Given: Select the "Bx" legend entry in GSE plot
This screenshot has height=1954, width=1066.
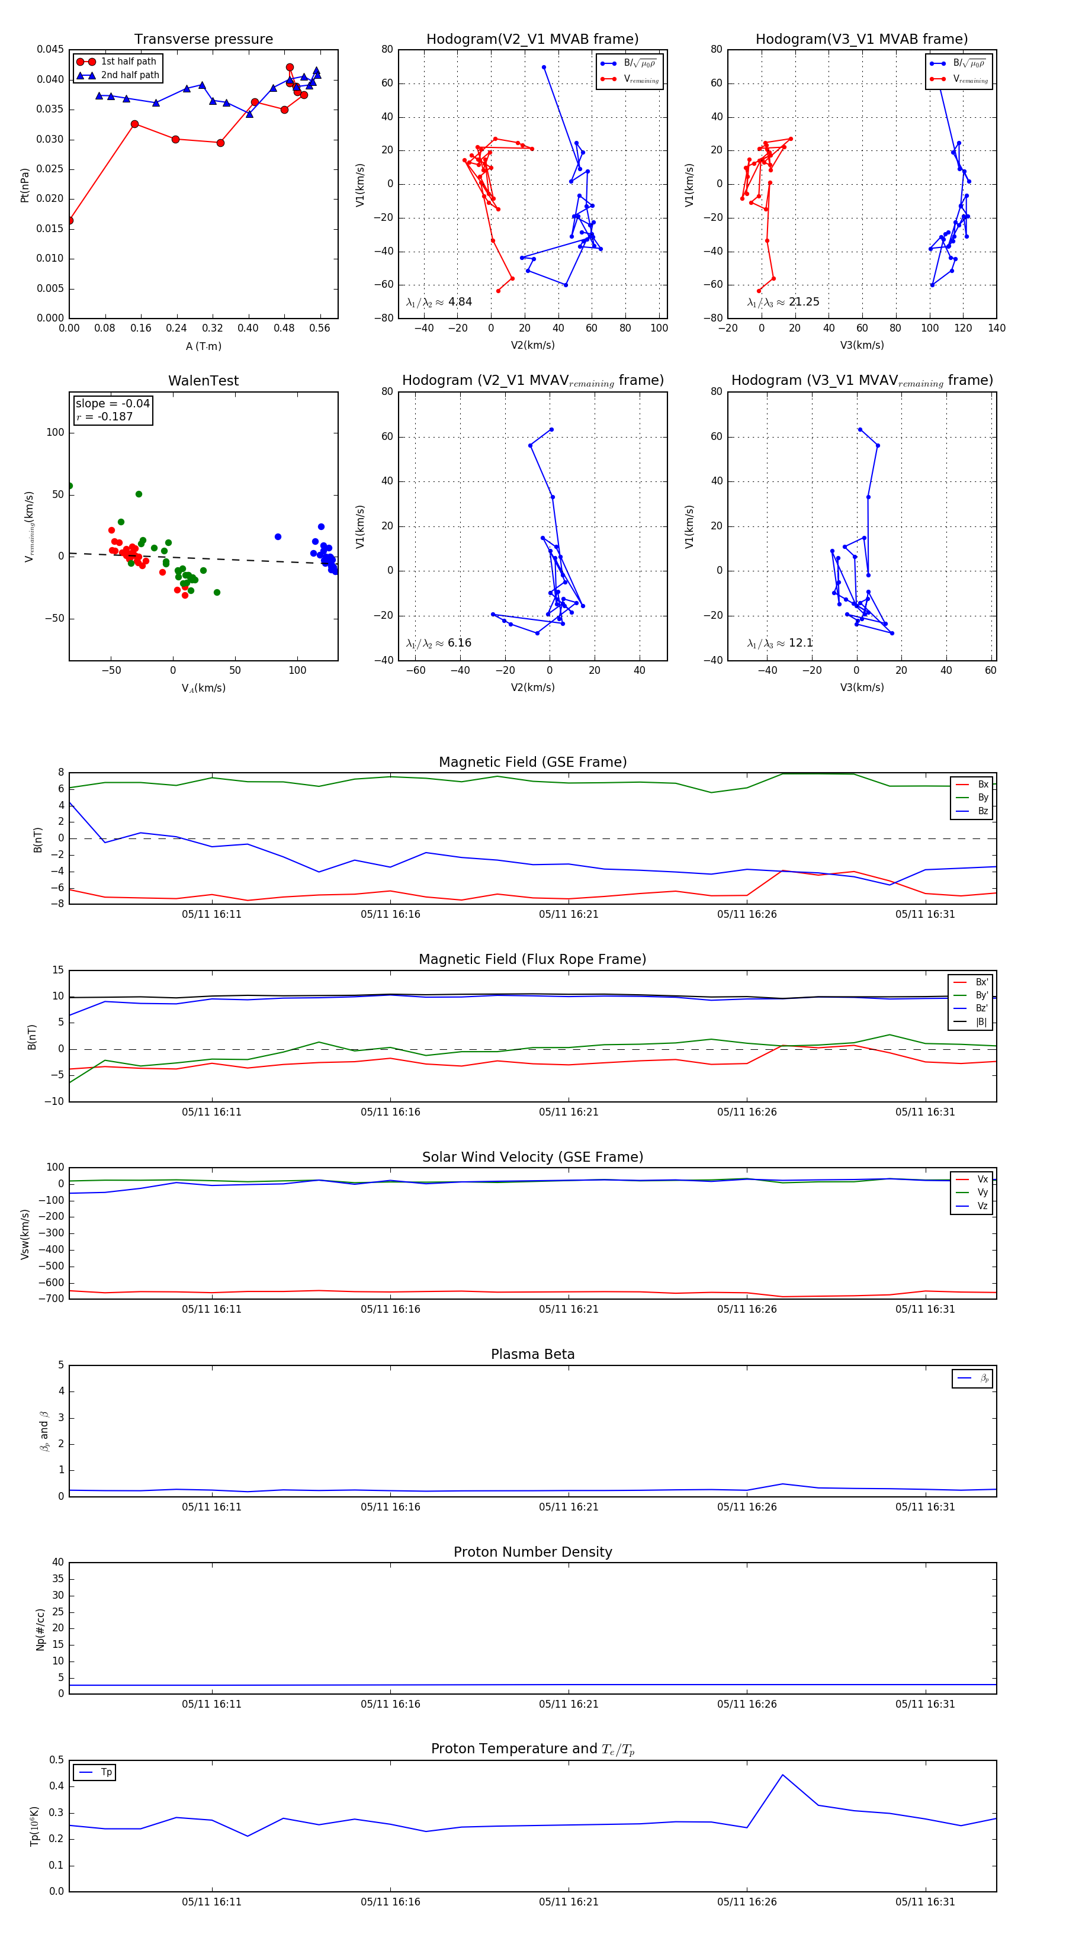Looking at the screenshot, I should (x=972, y=785).
